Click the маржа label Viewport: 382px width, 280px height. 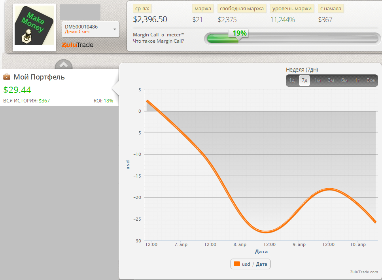(203, 9)
